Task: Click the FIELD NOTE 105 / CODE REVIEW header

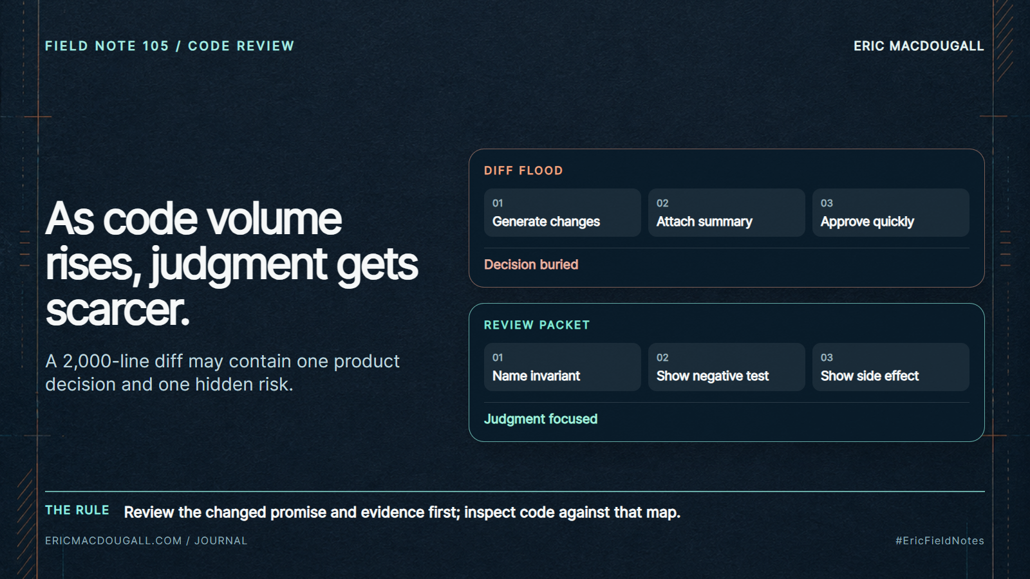Action: 169,46
